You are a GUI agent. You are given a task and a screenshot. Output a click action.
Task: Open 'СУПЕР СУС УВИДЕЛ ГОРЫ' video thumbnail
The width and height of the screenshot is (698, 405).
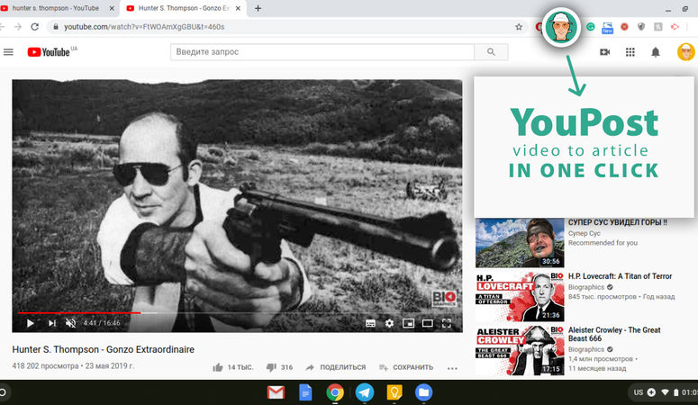[x=520, y=243]
